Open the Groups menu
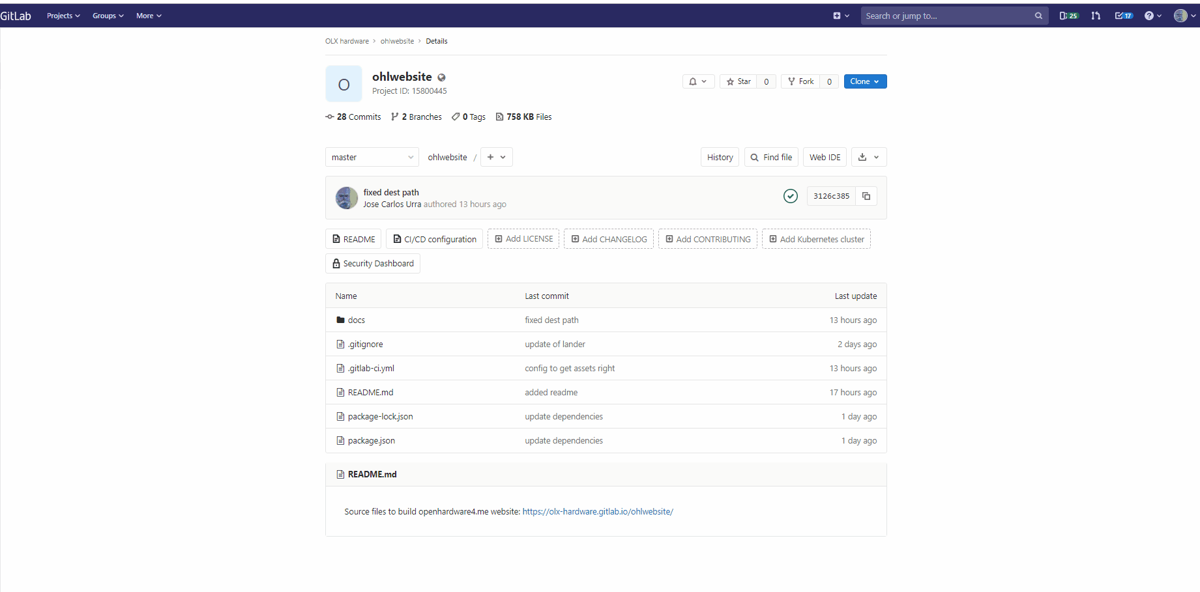Image resolution: width=1200 pixels, height=592 pixels. [108, 16]
